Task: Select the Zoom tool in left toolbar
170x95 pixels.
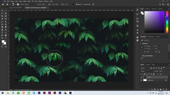Action: (2, 38)
